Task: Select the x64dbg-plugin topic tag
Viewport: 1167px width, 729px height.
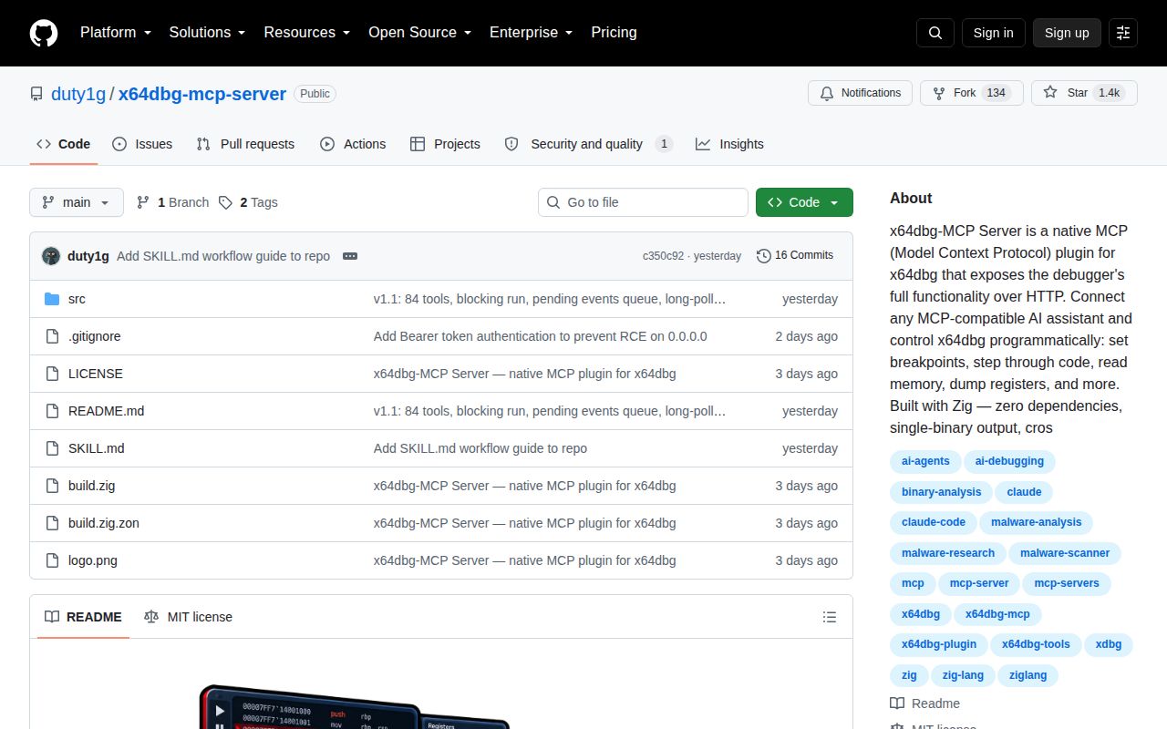Action: click(938, 644)
